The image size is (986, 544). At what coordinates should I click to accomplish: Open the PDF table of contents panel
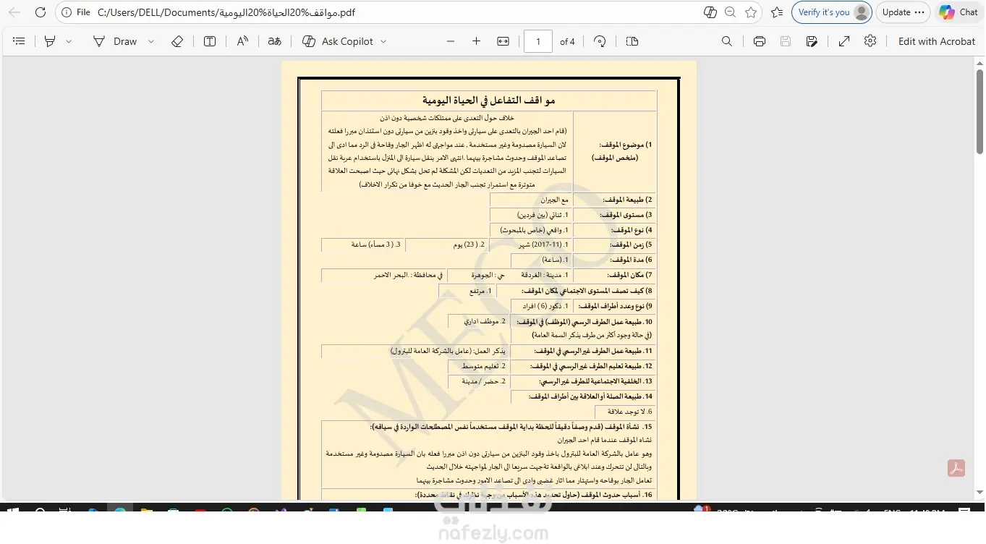[19, 41]
